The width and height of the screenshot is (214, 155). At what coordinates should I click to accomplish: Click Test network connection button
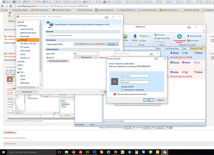pos(58,61)
